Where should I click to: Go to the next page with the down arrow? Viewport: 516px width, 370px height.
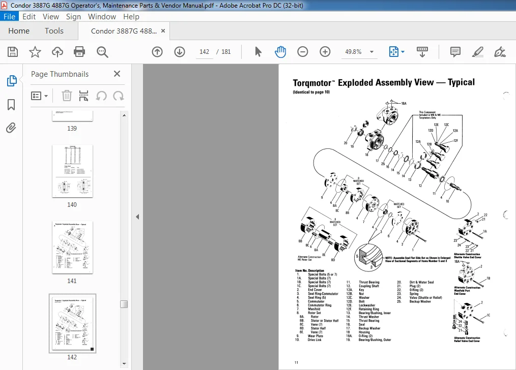coord(180,52)
